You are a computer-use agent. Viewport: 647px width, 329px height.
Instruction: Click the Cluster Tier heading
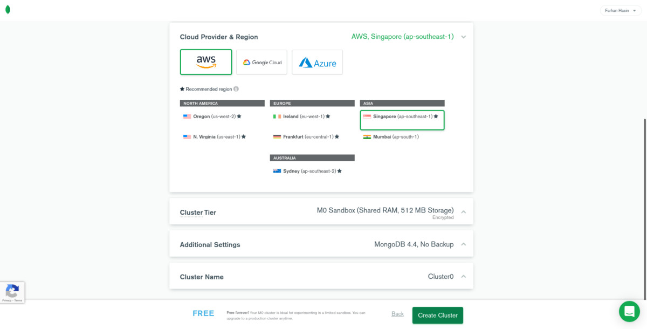pyautogui.click(x=198, y=213)
